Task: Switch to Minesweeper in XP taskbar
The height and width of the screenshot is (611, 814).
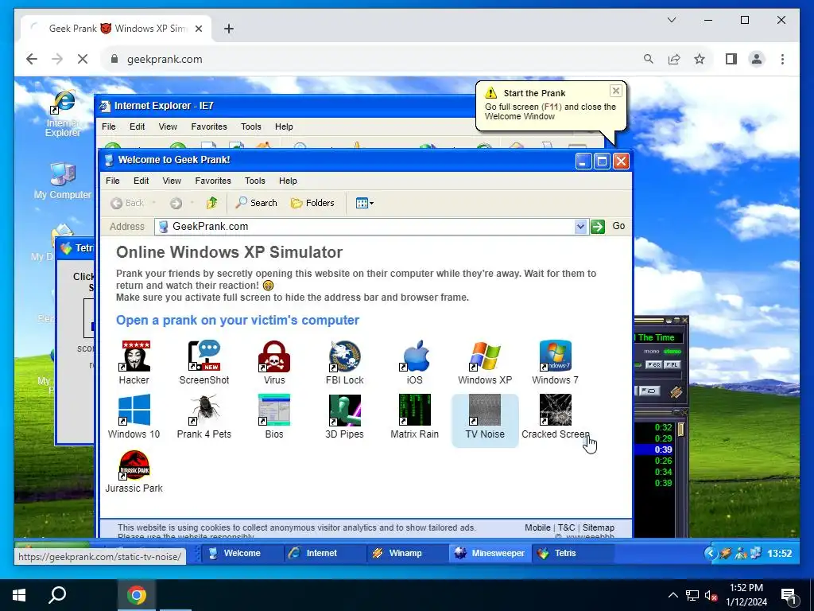Action: [x=490, y=554]
